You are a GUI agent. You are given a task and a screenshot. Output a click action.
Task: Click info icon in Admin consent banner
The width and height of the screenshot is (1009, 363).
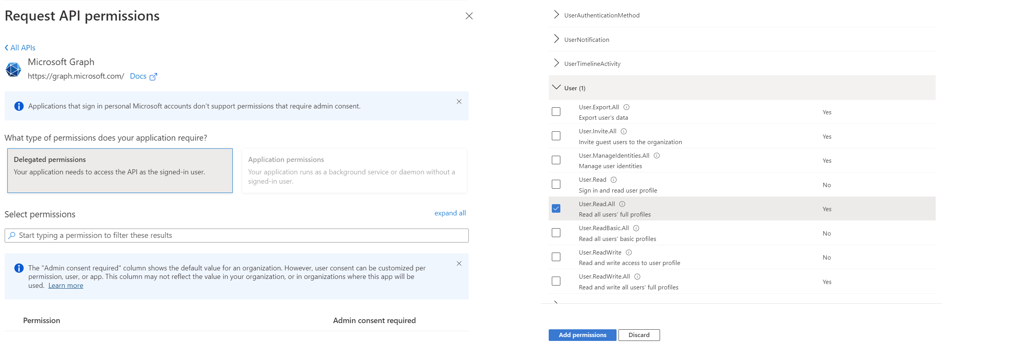19,268
